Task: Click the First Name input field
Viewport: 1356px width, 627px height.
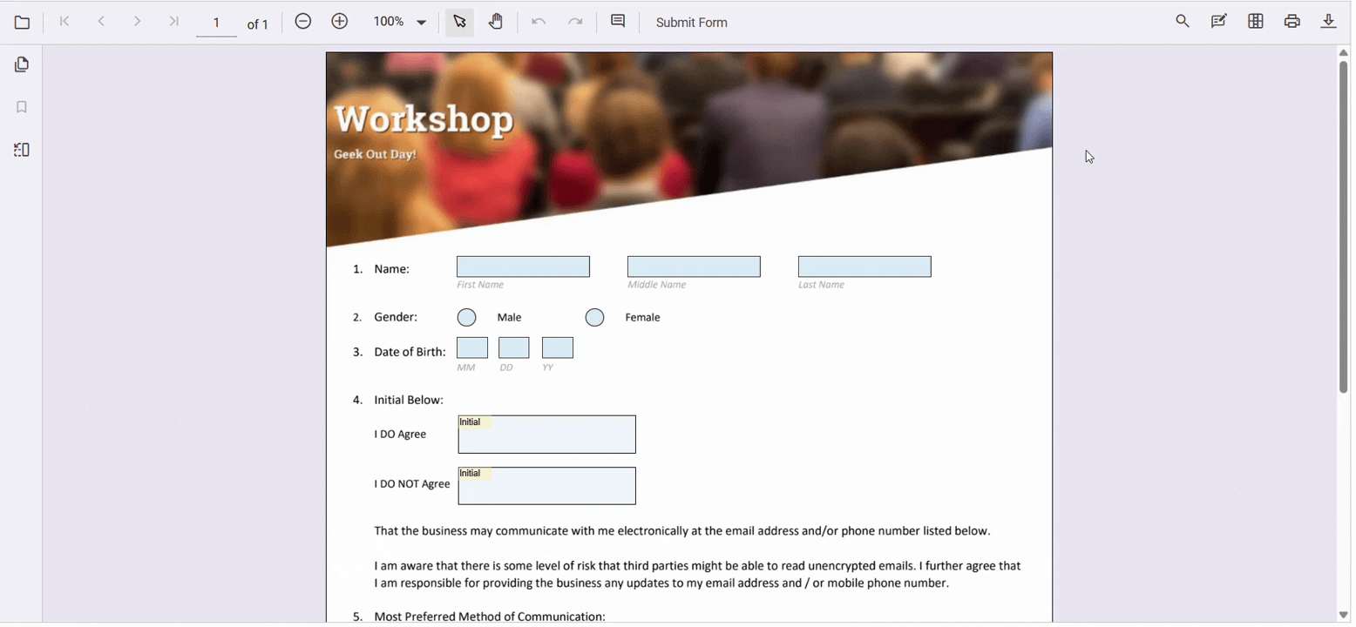Action: [x=523, y=266]
